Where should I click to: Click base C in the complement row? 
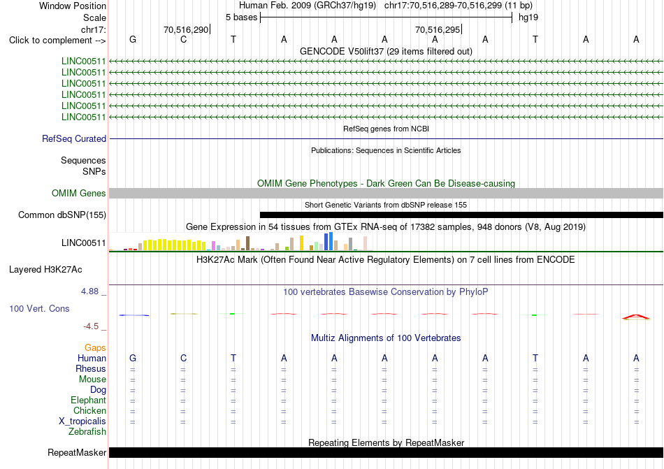(x=183, y=39)
